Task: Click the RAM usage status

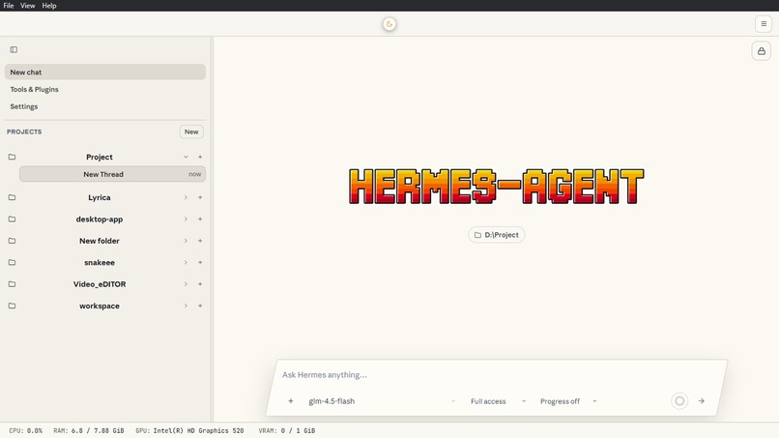Action: [89, 431]
